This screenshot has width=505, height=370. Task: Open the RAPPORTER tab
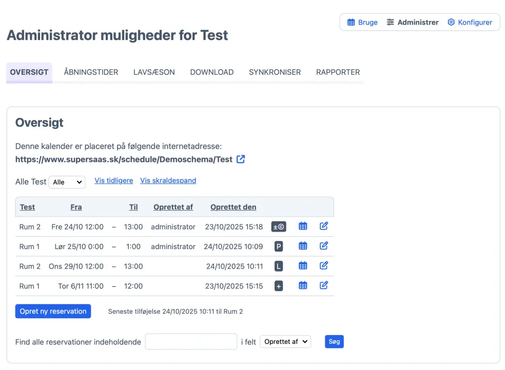(338, 72)
